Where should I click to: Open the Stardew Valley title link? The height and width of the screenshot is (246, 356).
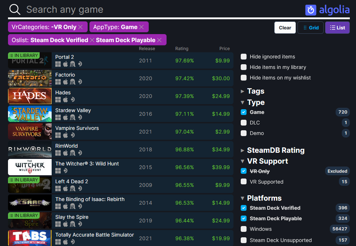pyautogui.click(x=73, y=110)
